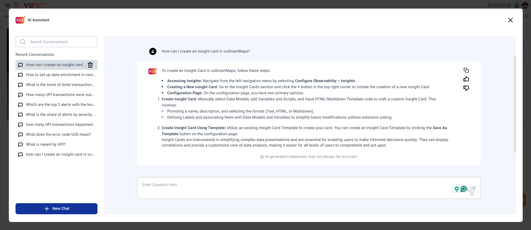Open 'What is the trend of ibmb' conversation

click(60, 85)
